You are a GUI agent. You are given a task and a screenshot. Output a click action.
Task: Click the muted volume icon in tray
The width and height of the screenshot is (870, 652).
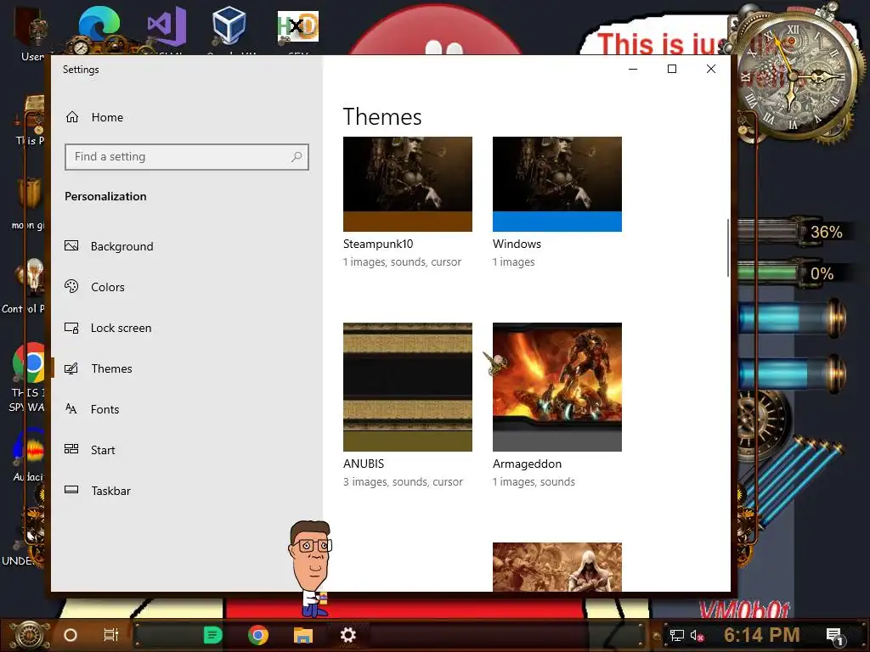click(x=697, y=636)
